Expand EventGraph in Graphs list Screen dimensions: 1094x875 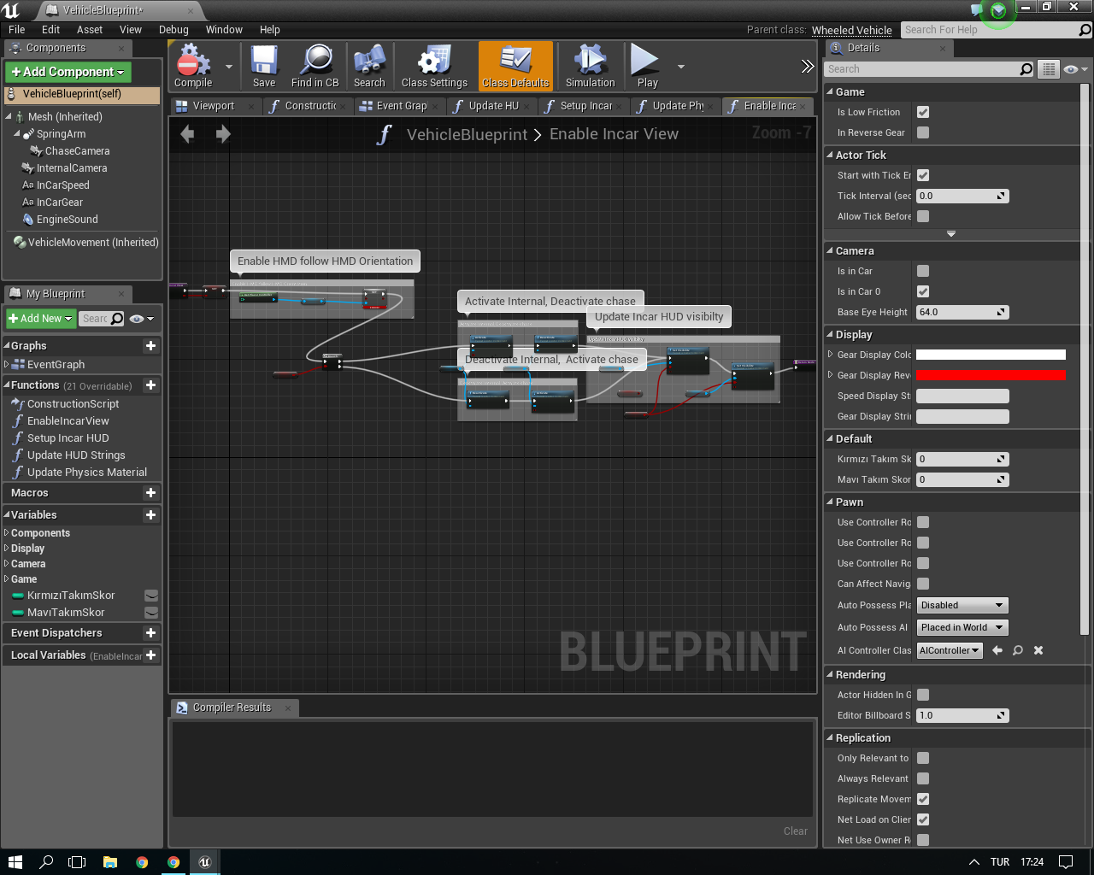pyautogui.click(x=6, y=365)
